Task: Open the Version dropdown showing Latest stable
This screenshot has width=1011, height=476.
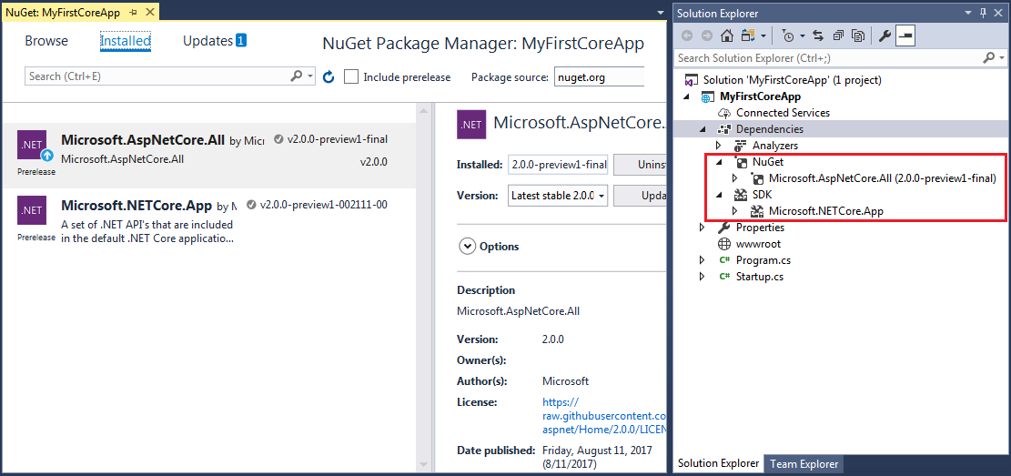Action: [558, 195]
